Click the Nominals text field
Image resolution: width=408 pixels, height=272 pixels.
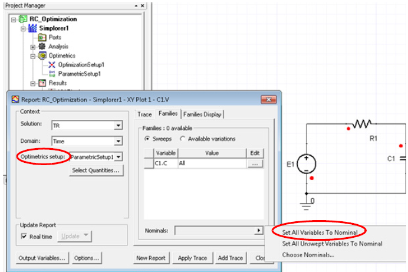215,230
